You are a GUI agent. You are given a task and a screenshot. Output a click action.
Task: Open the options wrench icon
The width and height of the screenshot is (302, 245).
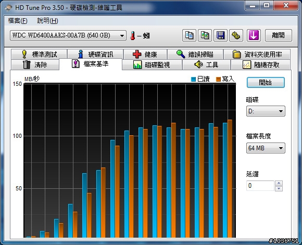tap(236, 35)
